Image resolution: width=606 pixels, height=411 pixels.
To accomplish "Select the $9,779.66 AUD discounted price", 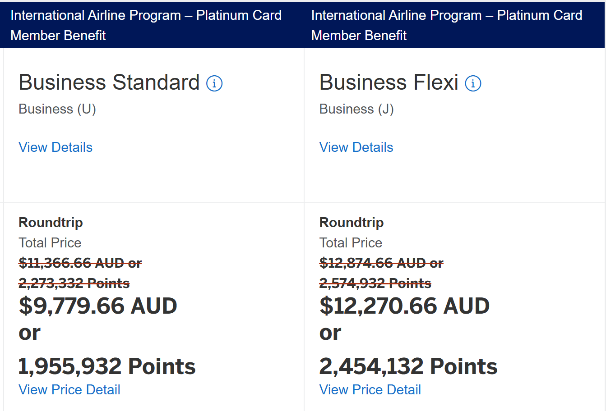I will (98, 306).
